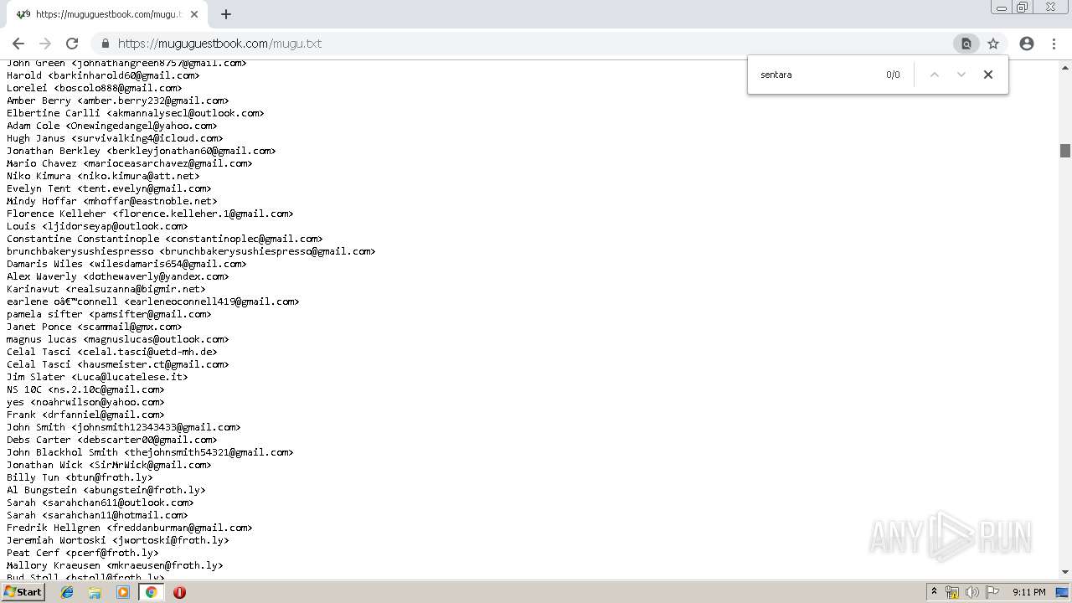Click the line 'Amber Berry'

118,100
